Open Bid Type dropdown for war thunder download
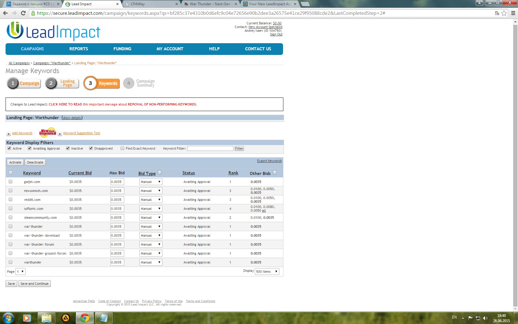 151,235
